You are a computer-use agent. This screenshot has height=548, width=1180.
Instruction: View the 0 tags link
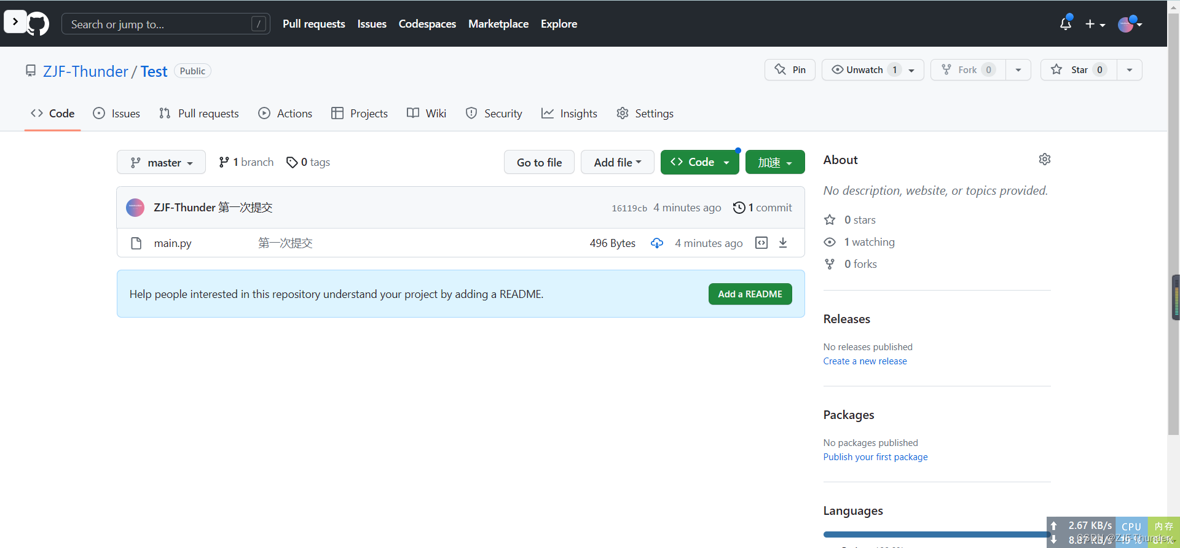click(x=309, y=162)
